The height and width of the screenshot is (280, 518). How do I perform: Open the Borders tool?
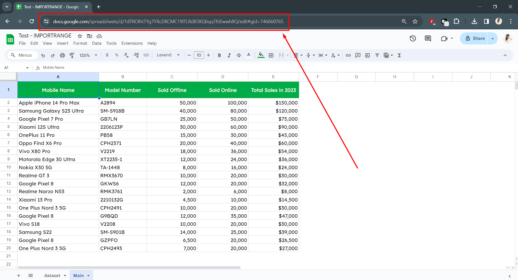[x=271, y=55]
